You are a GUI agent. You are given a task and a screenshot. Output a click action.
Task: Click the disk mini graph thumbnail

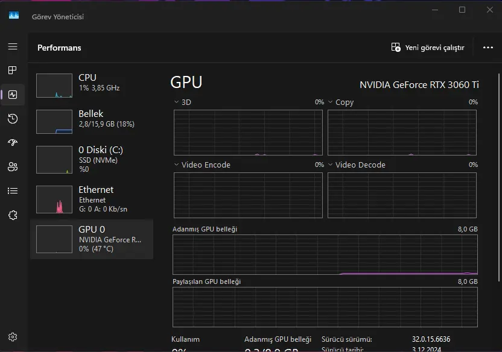tap(54, 160)
